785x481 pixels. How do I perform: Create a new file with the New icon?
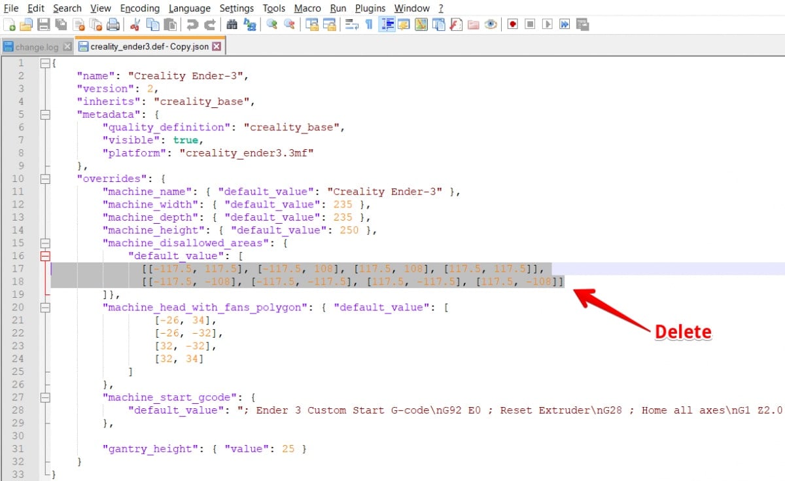(9, 25)
